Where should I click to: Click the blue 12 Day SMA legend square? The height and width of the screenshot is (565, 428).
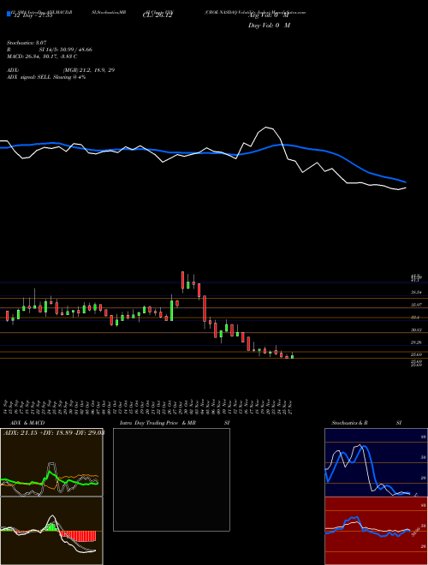pos(9,14)
